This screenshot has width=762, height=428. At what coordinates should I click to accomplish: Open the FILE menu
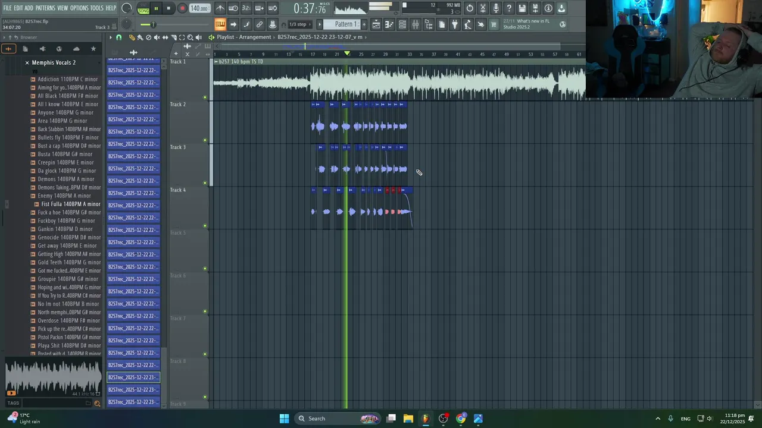click(7, 8)
